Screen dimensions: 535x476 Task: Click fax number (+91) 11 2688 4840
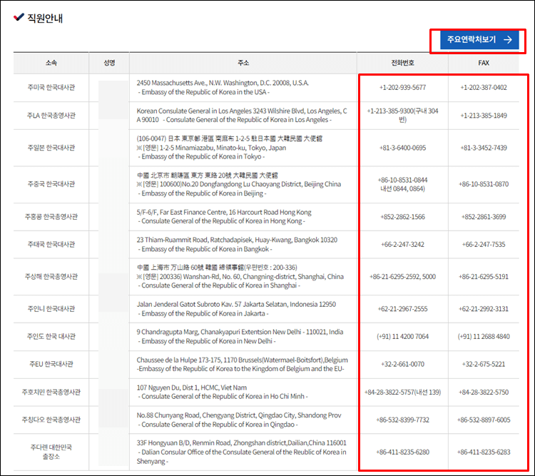click(x=484, y=337)
